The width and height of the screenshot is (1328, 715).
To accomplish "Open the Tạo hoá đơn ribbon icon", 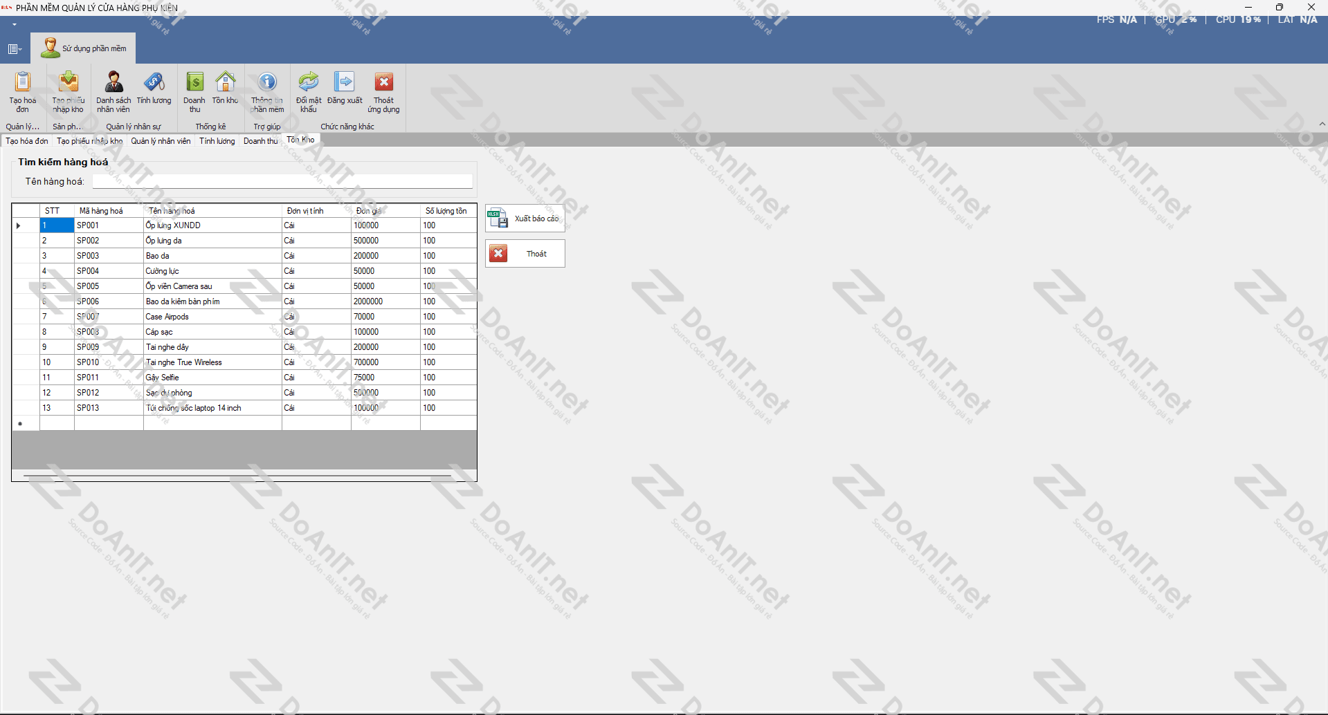I will [23, 92].
